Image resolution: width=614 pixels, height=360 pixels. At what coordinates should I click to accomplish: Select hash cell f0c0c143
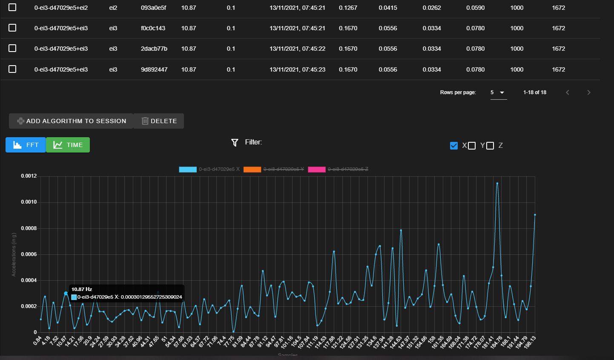click(x=153, y=28)
